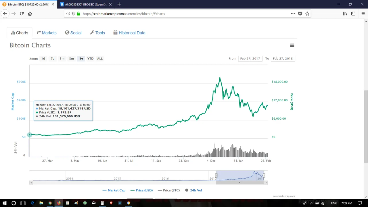Open the Firefox library icon

(345, 14)
